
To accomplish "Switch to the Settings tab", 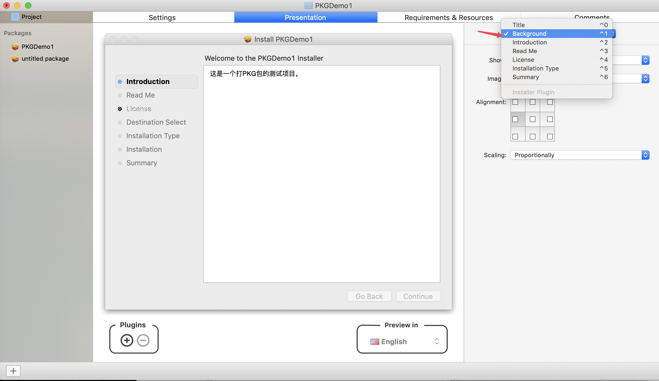I will pyautogui.click(x=162, y=17).
